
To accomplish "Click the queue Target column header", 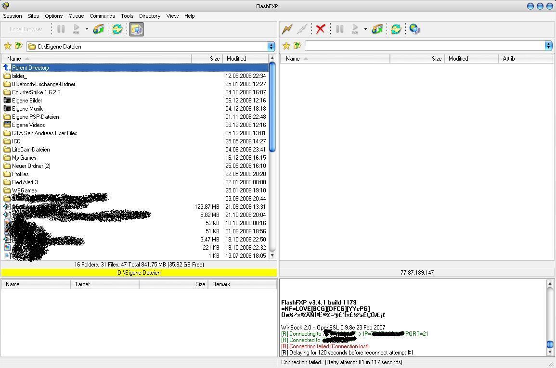I will tap(104, 284).
